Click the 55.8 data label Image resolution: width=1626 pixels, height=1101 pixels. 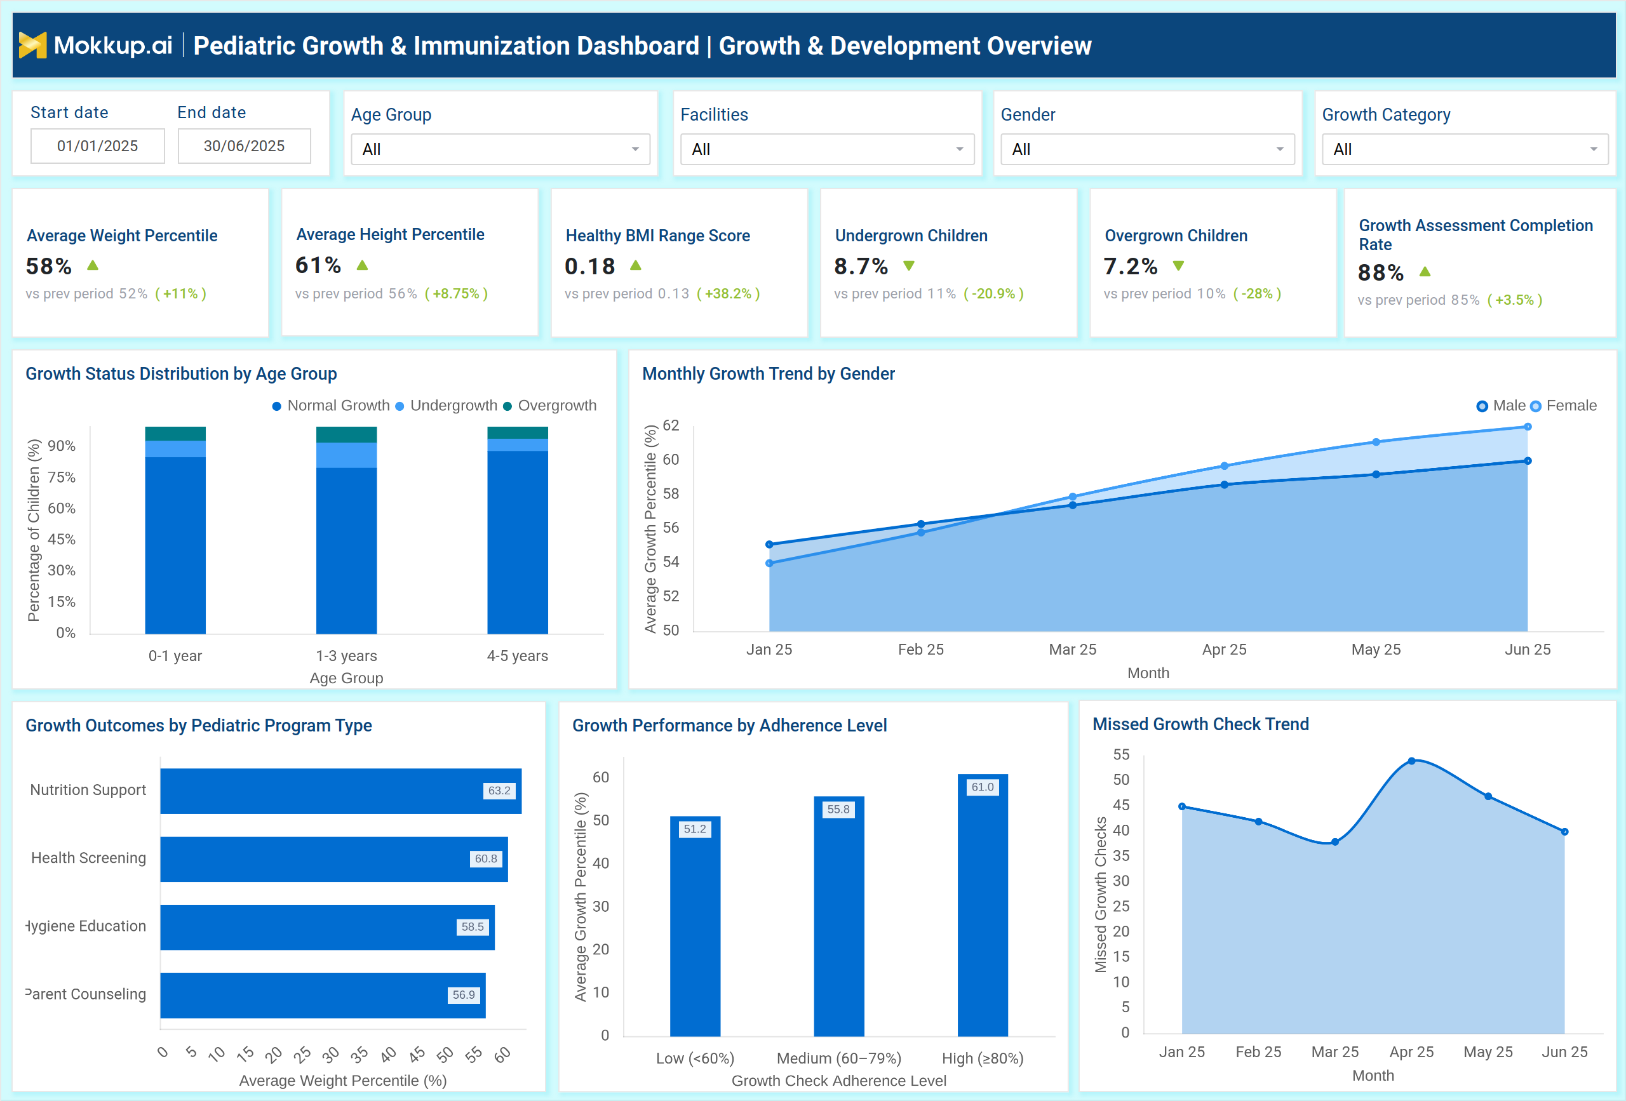point(839,810)
